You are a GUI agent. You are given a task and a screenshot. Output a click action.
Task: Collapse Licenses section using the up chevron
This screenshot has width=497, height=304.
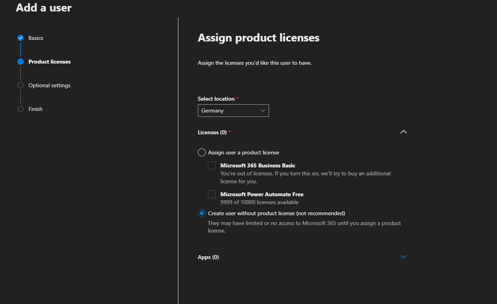(403, 132)
